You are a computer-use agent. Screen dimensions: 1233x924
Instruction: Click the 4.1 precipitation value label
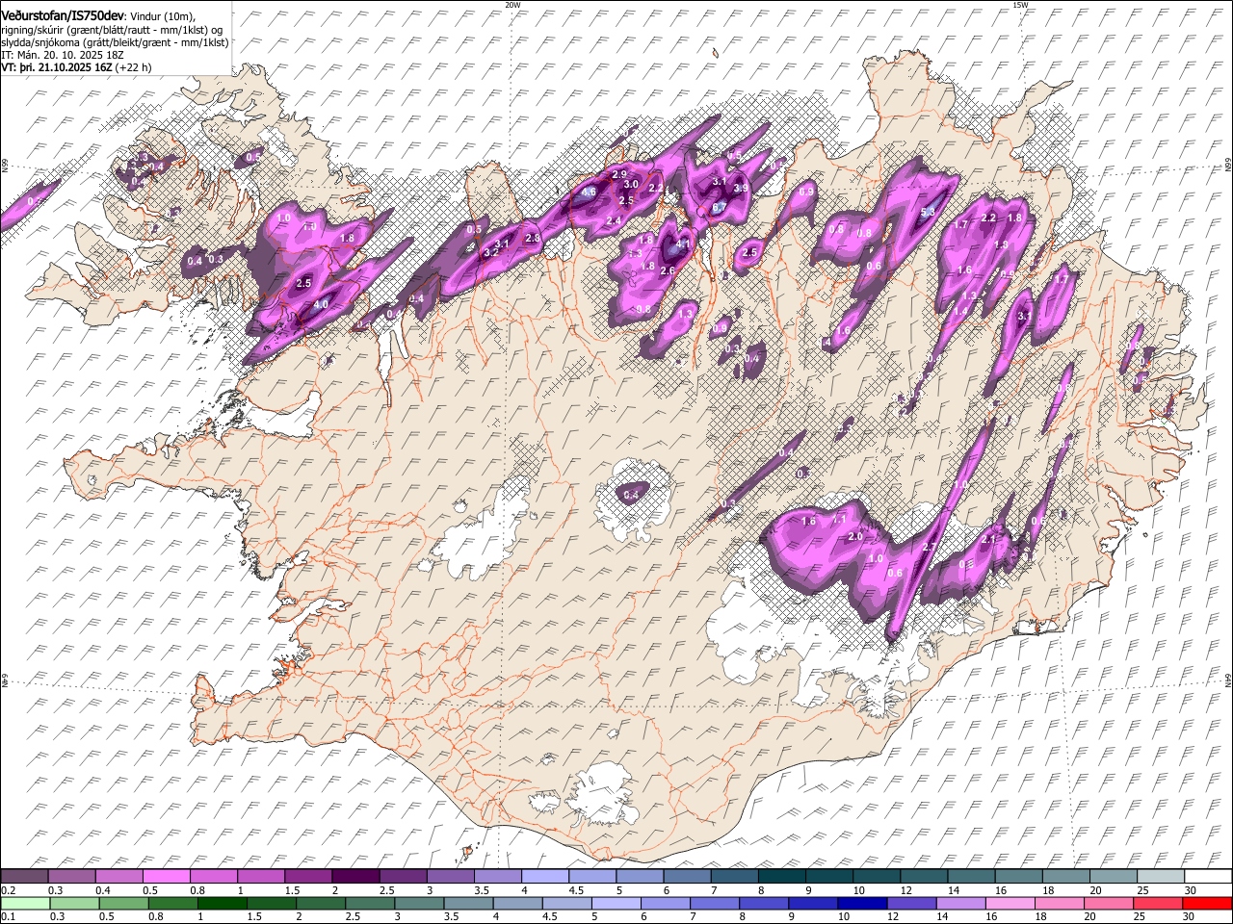pos(684,244)
